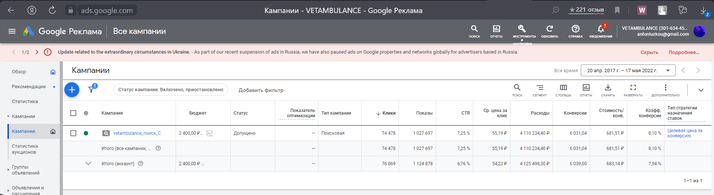Click the Обновить refresh icon in header
Screen dimensions: 714x195
point(550,29)
